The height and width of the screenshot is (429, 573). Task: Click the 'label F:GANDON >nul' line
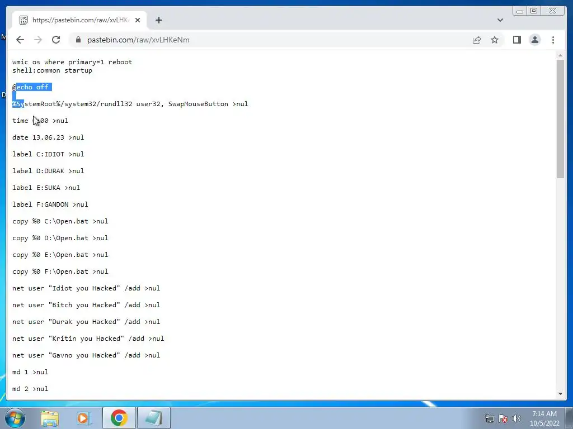point(50,204)
